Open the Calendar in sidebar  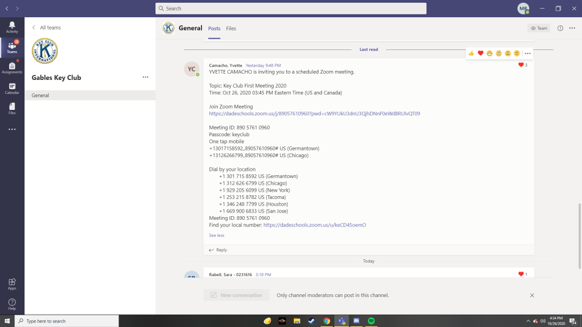click(12, 89)
